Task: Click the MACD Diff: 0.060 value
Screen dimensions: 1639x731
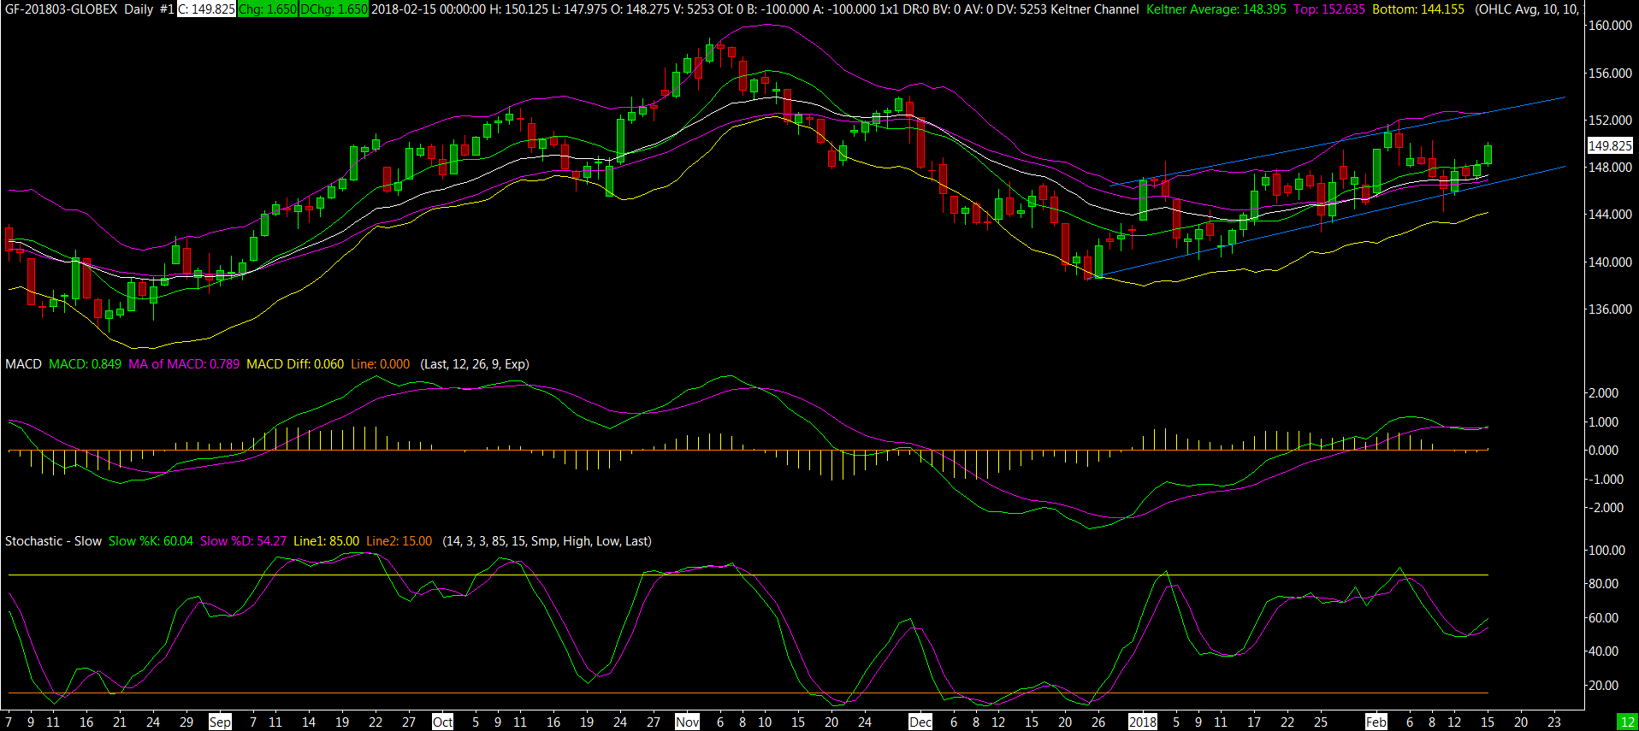Action: pos(295,364)
